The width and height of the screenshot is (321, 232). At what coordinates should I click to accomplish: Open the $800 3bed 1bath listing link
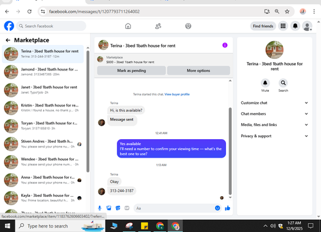point(130,62)
